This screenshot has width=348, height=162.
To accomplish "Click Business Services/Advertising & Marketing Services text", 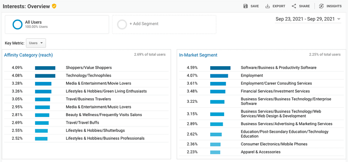I will tap(286, 124).
